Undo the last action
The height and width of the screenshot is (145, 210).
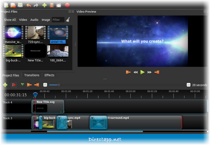[29, 5]
